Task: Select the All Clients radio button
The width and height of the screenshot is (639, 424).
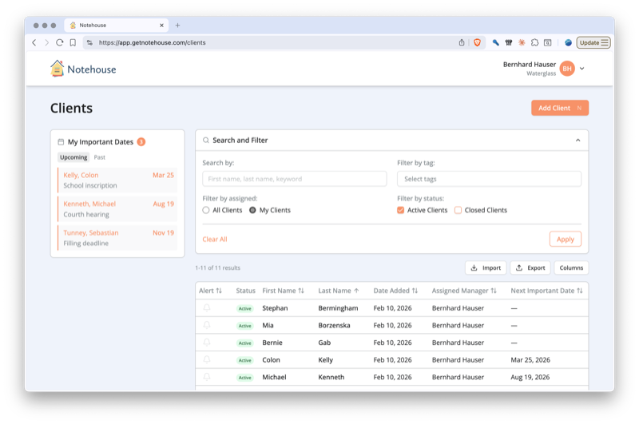Action: point(206,210)
